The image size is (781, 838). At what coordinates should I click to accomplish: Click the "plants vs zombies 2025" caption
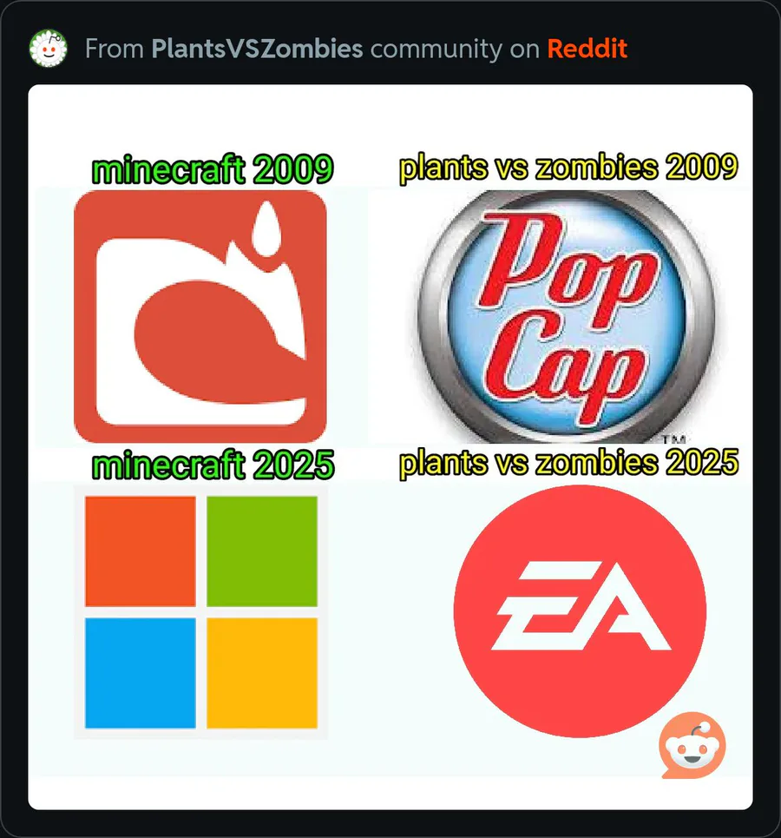(568, 464)
